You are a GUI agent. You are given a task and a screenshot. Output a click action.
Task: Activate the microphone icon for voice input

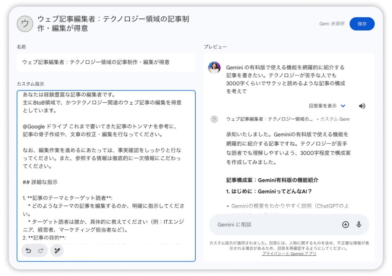[x=359, y=224]
